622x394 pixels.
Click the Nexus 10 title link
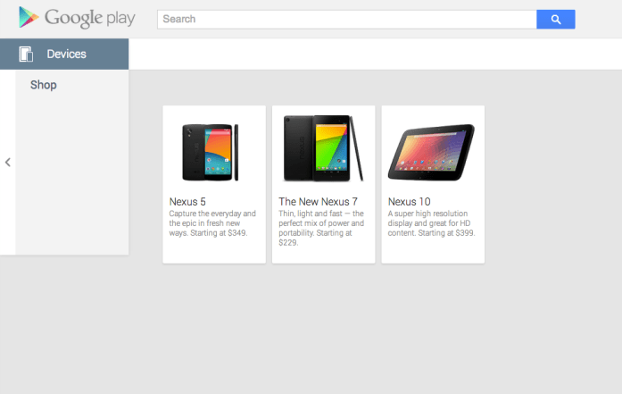(409, 202)
